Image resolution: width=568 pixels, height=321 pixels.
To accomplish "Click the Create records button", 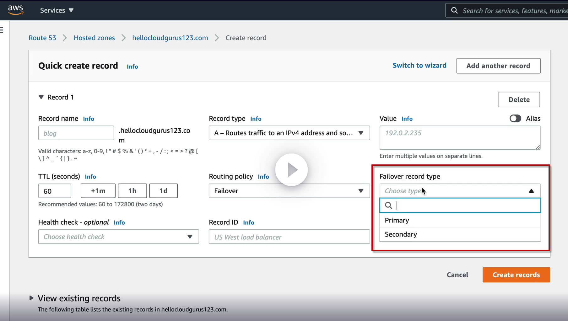I will (x=516, y=275).
